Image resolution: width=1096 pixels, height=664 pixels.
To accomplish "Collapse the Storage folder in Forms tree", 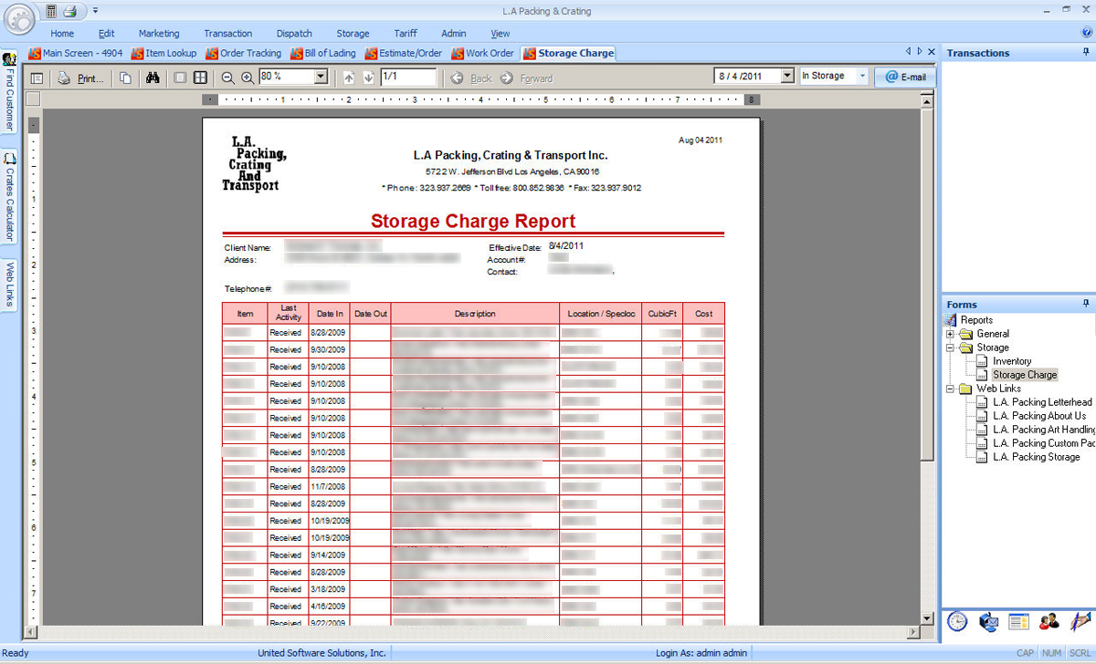I will click(x=950, y=348).
